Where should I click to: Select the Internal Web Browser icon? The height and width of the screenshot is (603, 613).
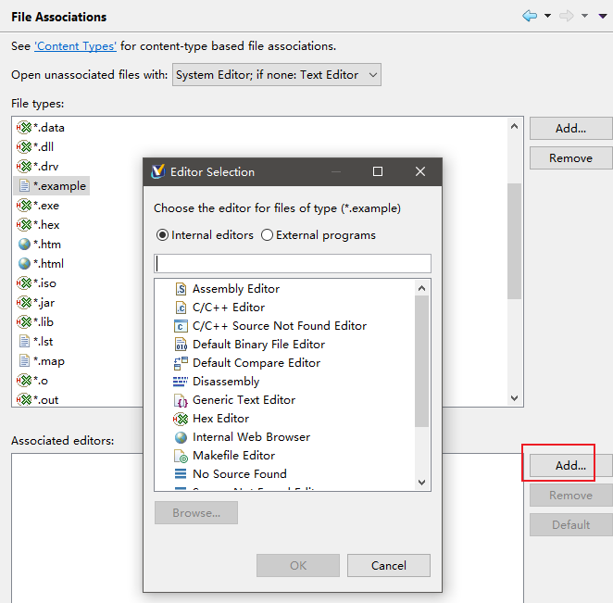(181, 437)
